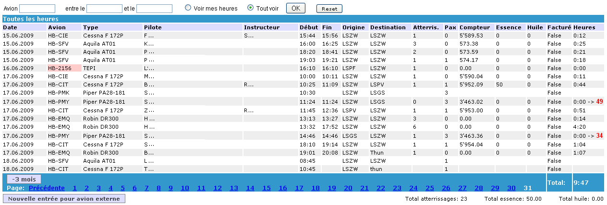The width and height of the screenshot is (607, 205).
Task: Open page 2 link
Action: [87, 188]
